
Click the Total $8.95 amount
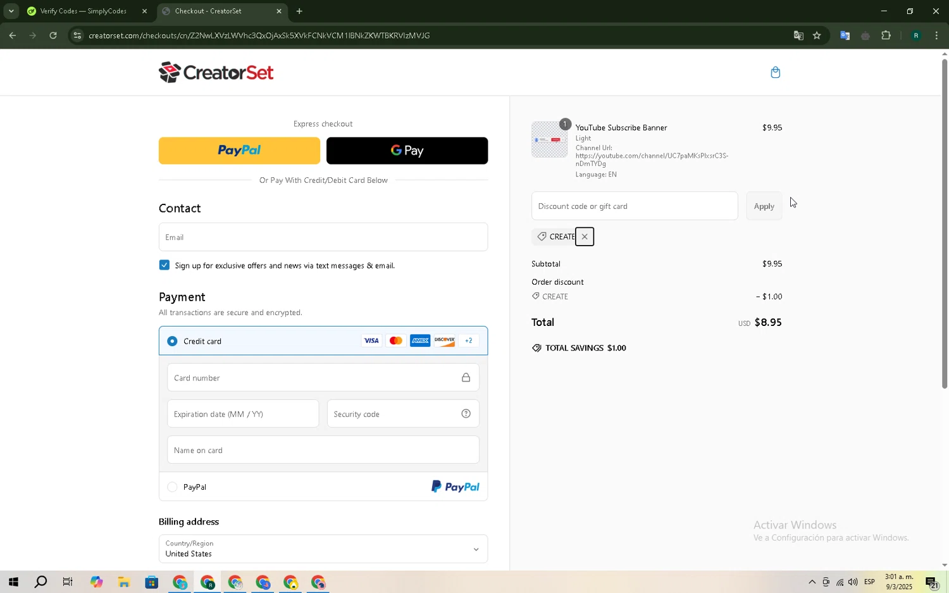coord(768,322)
